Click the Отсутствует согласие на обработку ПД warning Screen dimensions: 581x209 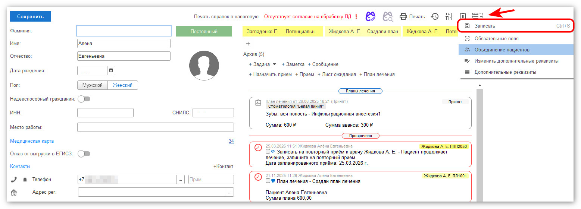(308, 16)
